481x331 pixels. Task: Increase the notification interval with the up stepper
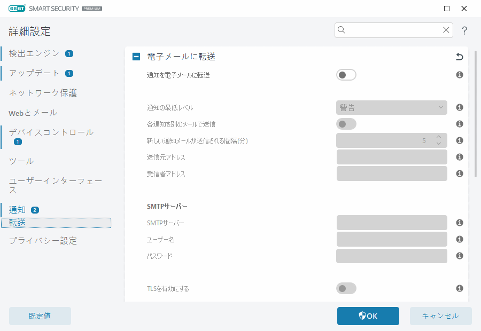[x=439, y=136]
